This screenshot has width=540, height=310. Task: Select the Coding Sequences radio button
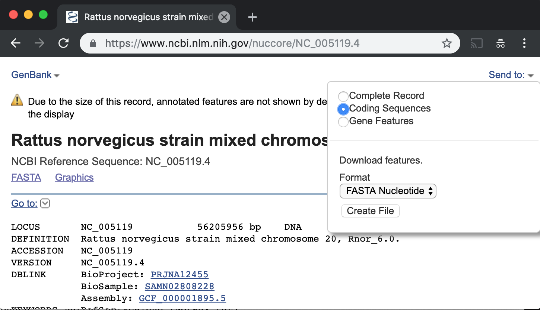343,109
